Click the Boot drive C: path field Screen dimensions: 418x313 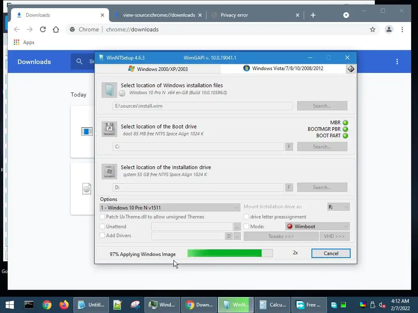pos(198,146)
